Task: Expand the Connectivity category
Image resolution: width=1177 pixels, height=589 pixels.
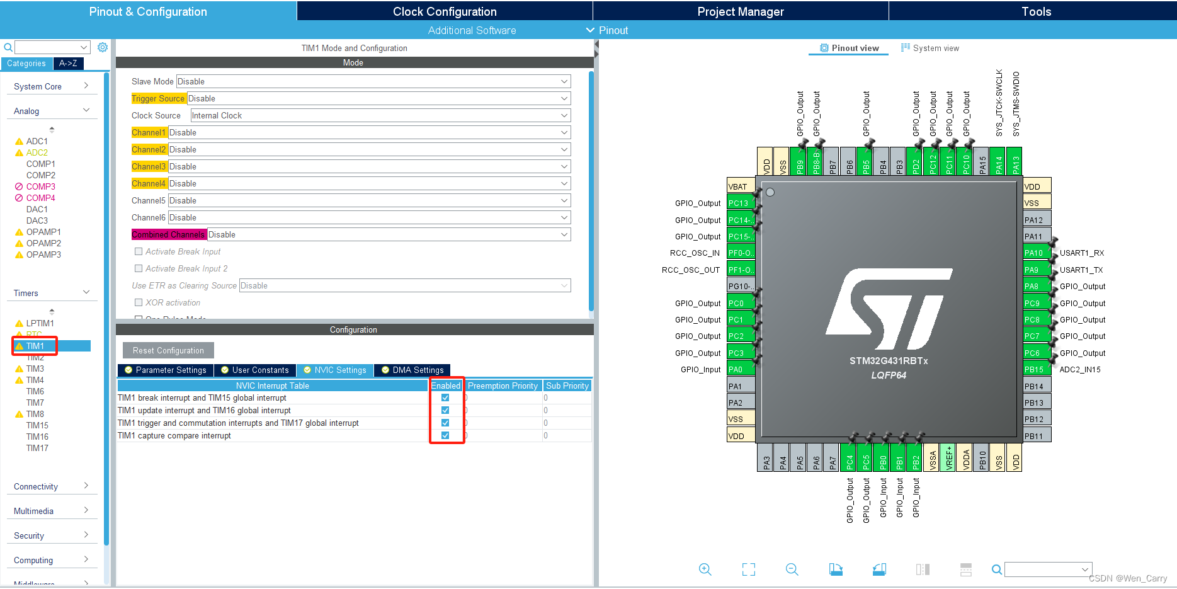Action: tap(52, 486)
